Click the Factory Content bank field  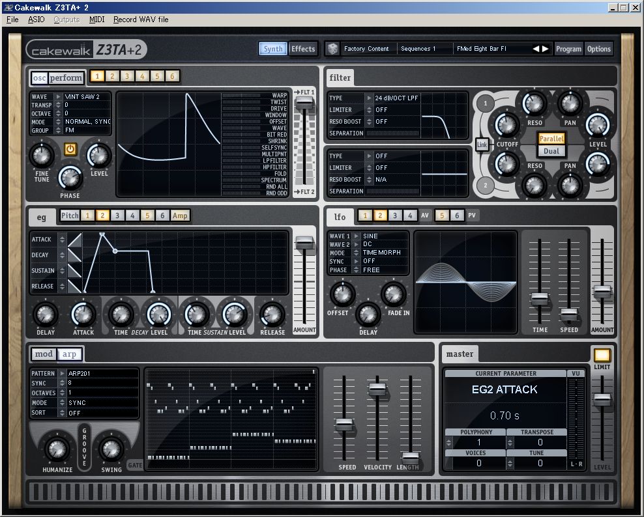pos(366,49)
